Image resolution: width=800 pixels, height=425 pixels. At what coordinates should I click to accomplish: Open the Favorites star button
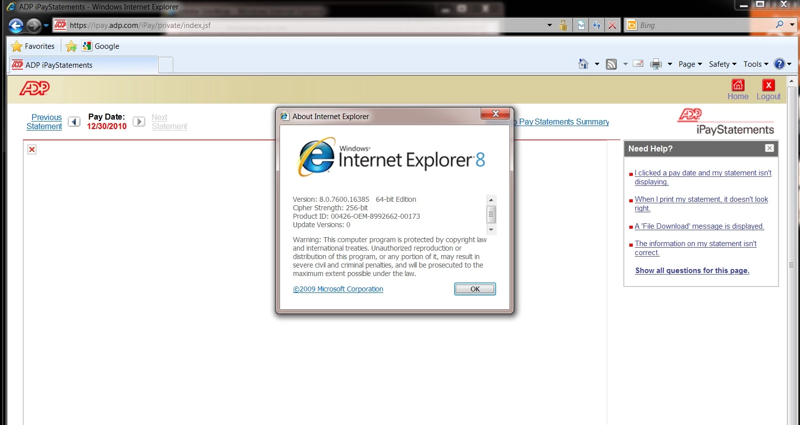(33, 46)
